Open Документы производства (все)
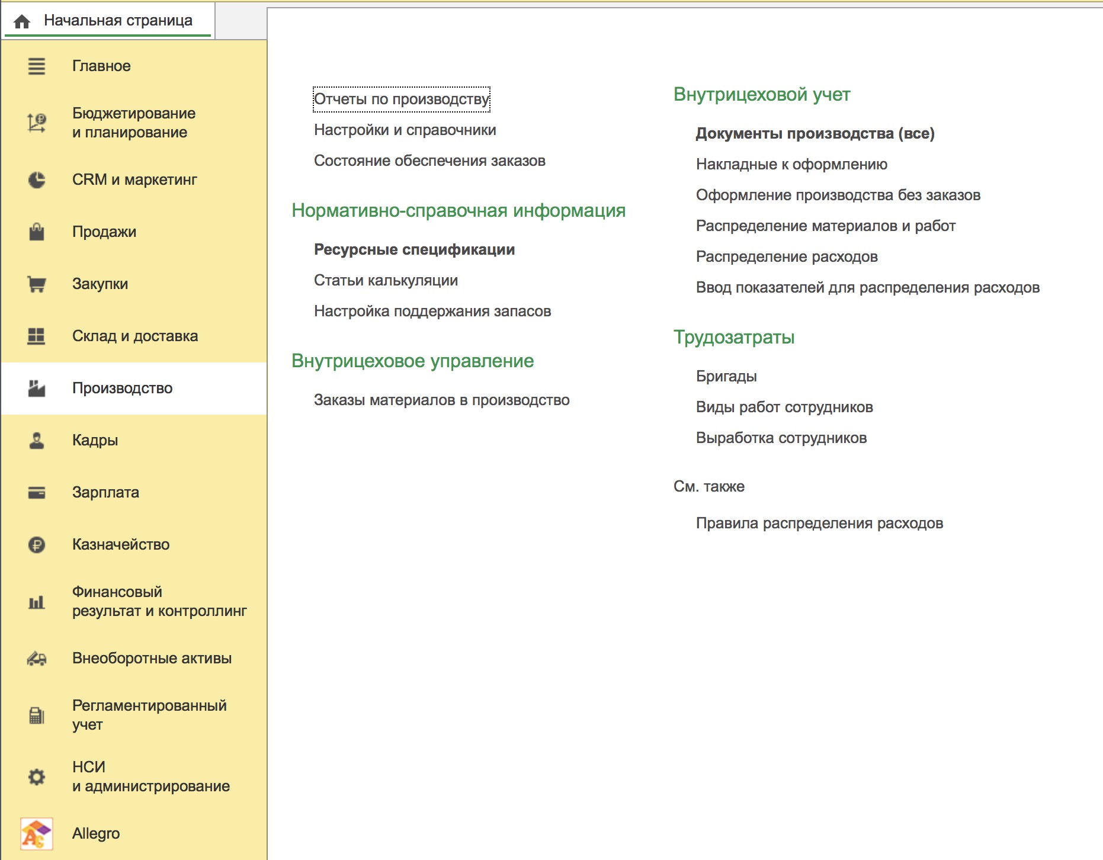 pos(815,133)
